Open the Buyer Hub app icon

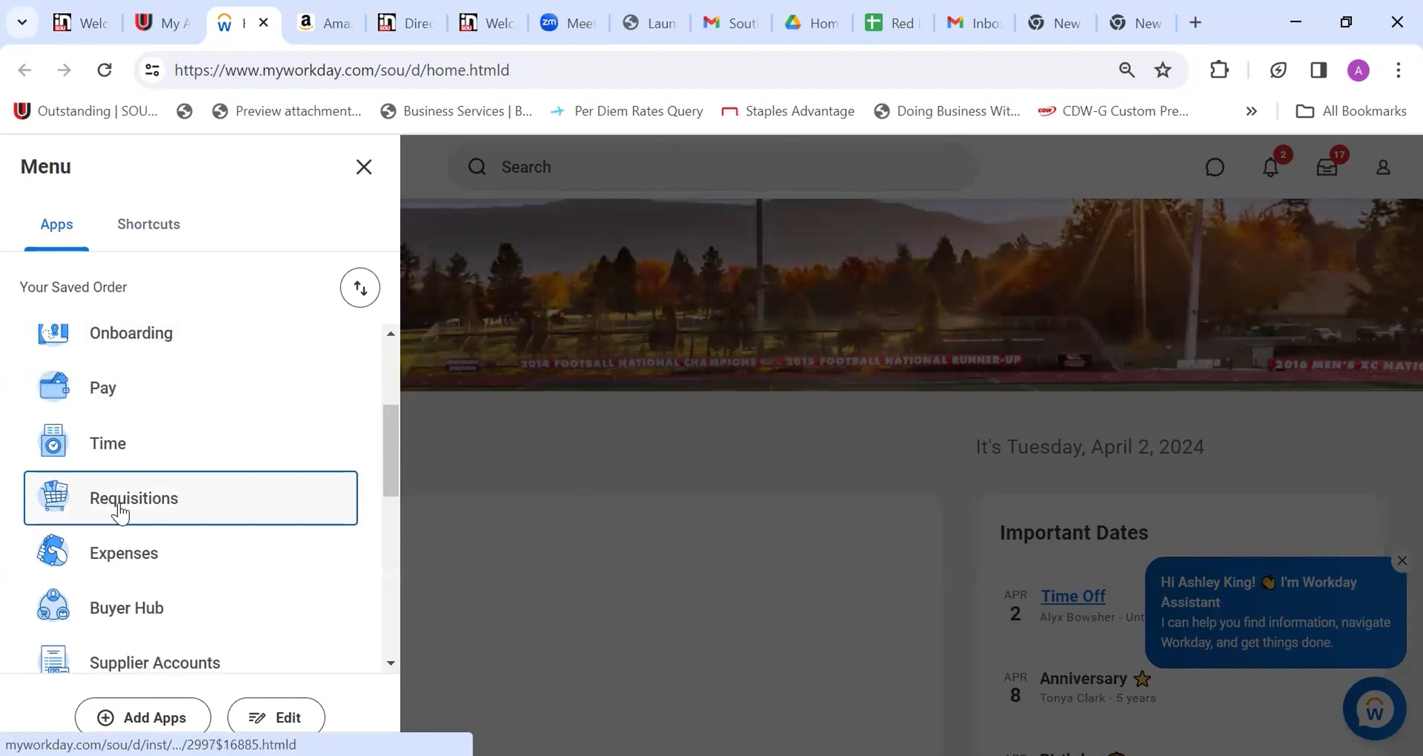[53, 607]
